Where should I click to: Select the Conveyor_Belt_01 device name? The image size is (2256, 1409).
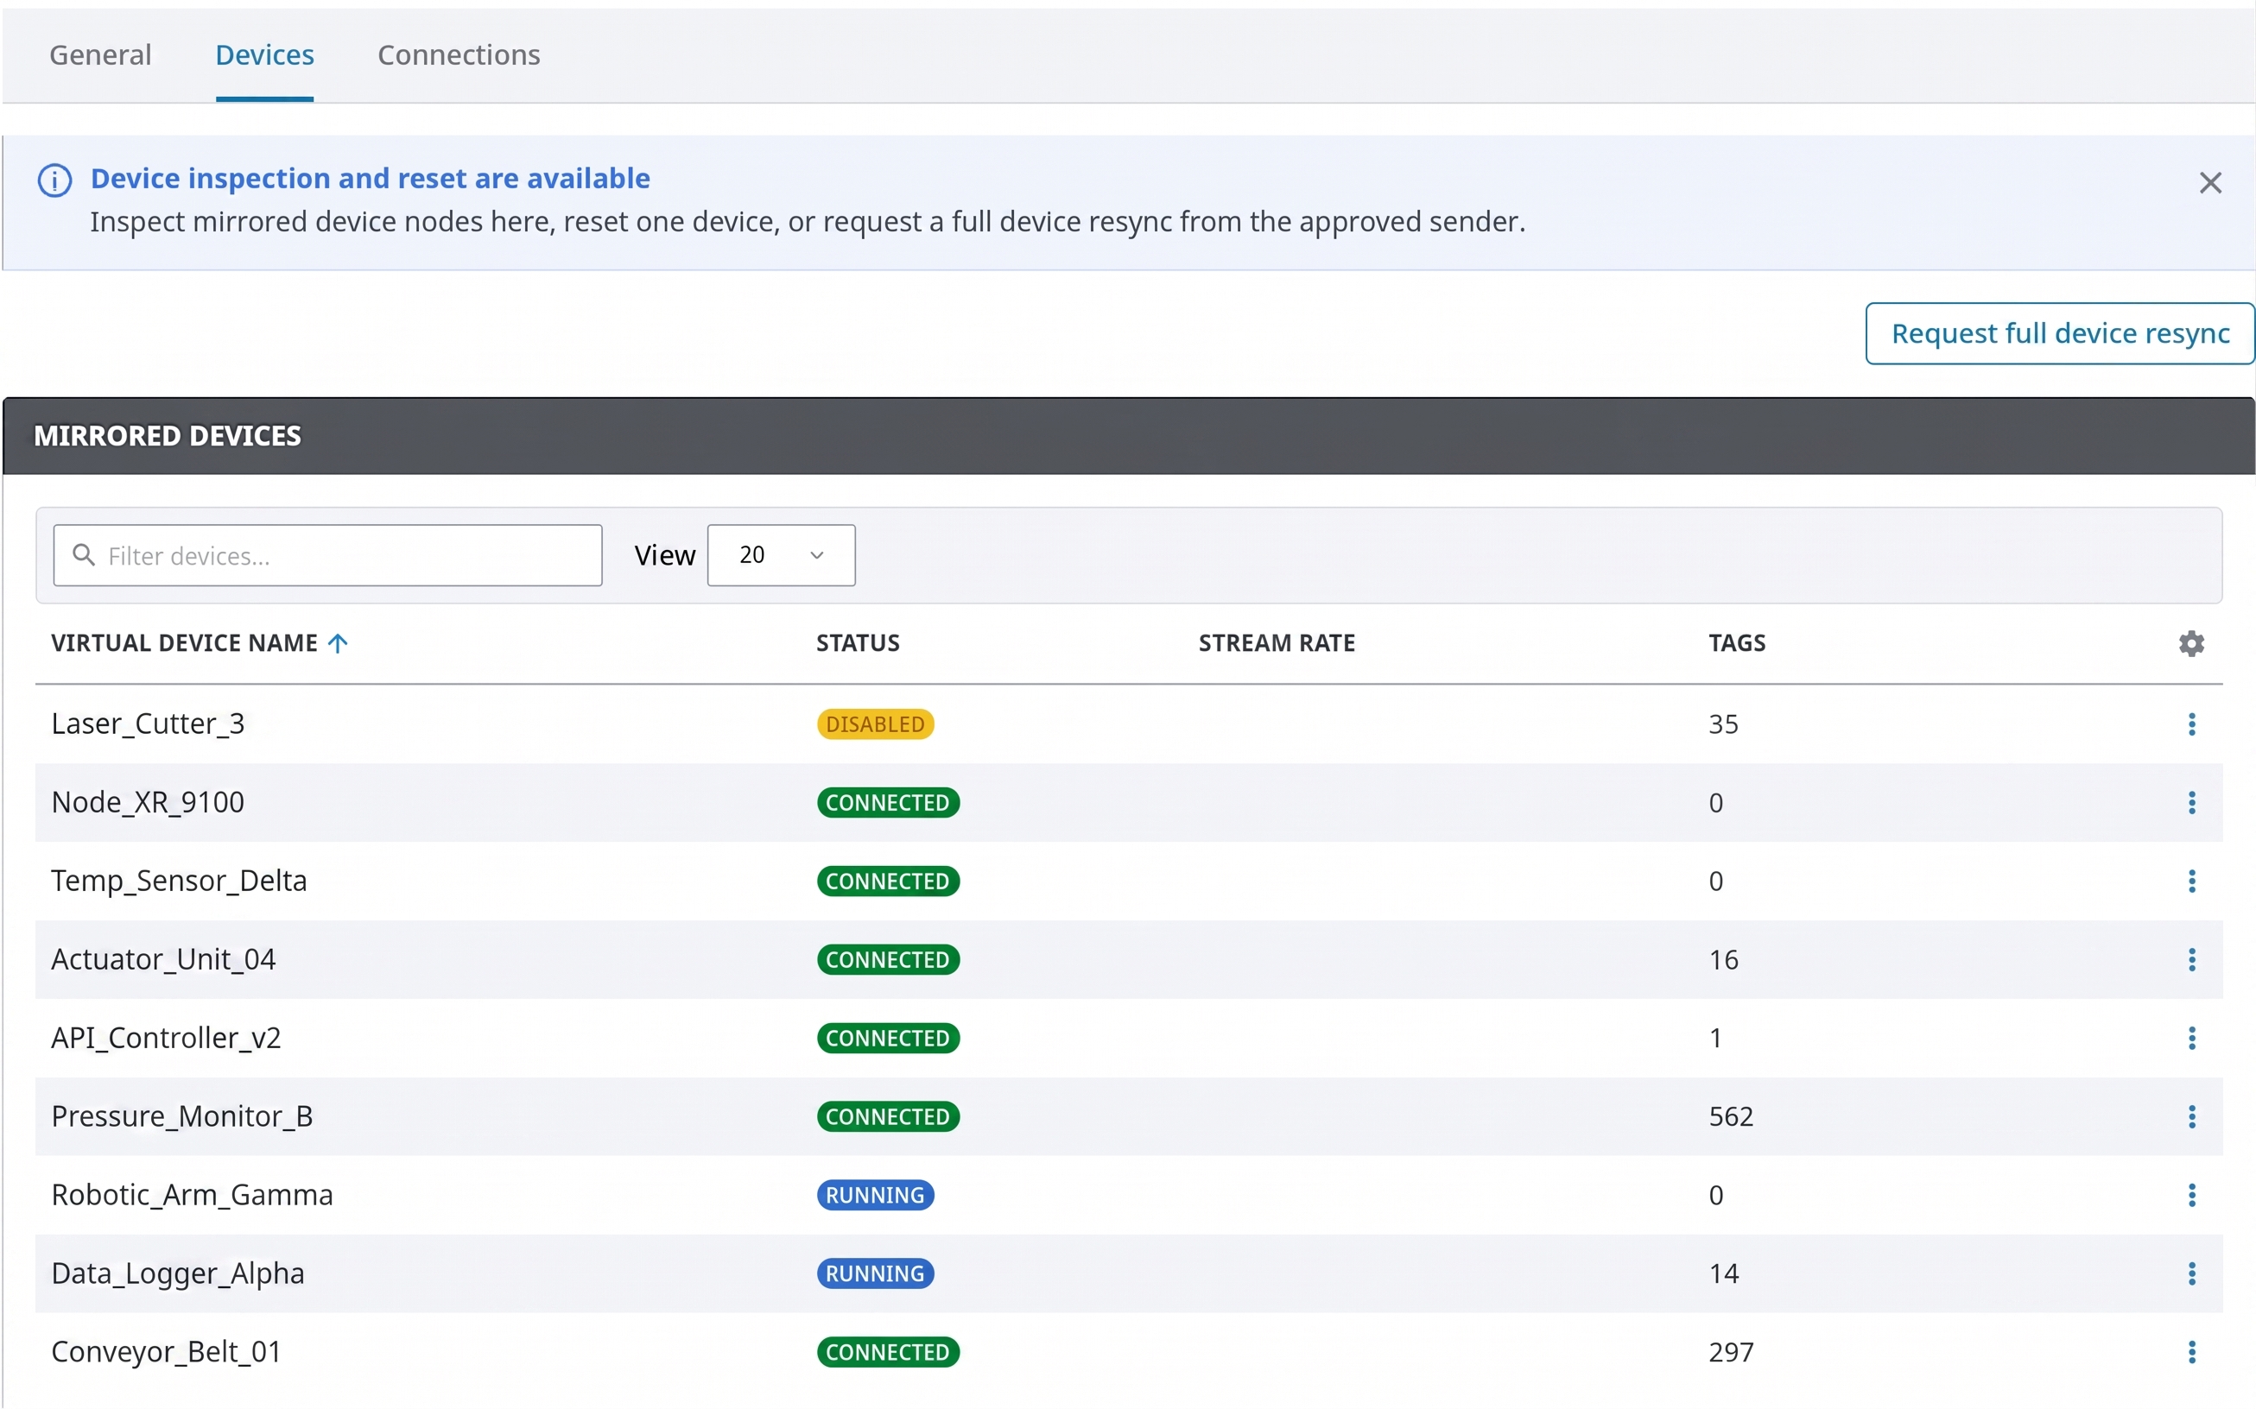pyautogui.click(x=166, y=1352)
